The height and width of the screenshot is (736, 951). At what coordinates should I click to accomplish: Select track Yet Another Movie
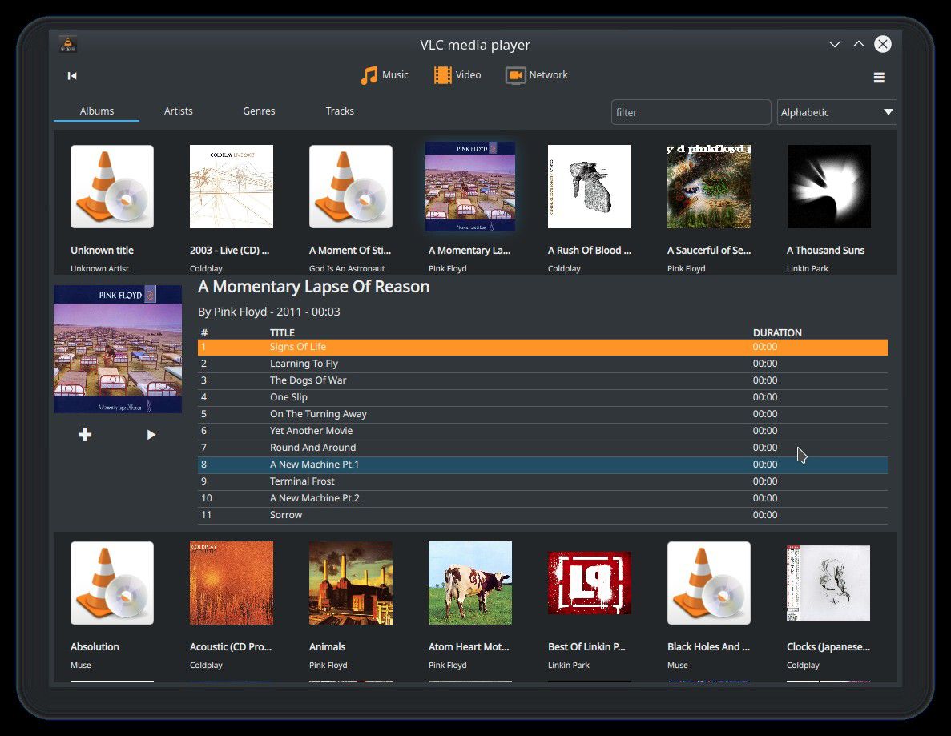tap(542, 431)
